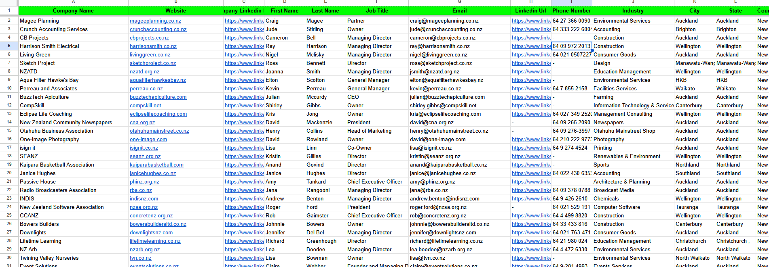The height and width of the screenshot is (267, 769).
Task: Select cell Management Consulting
Action: click(633, 114)
